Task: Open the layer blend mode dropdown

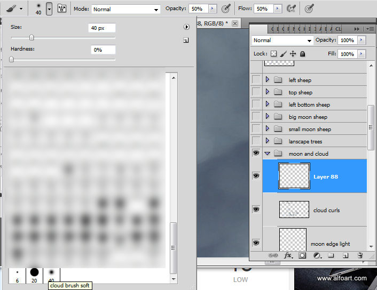Action: pyautogui.click(x=282, y=41)
